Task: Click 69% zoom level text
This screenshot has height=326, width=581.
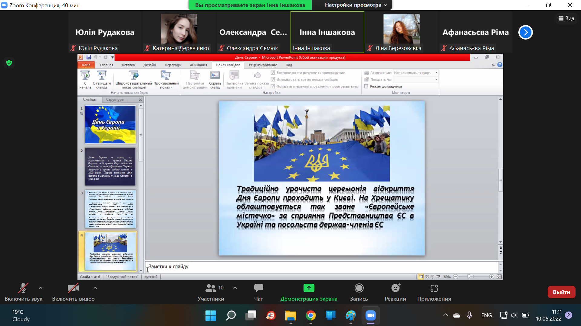Action: coord(447,276)
